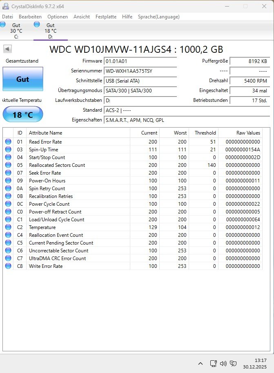Click the blue health orb of disk D:

[x=37, y=24]
